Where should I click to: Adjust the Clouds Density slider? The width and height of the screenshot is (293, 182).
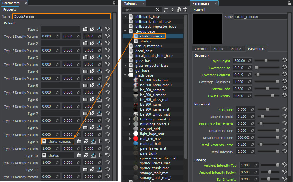tap(273, 96)
